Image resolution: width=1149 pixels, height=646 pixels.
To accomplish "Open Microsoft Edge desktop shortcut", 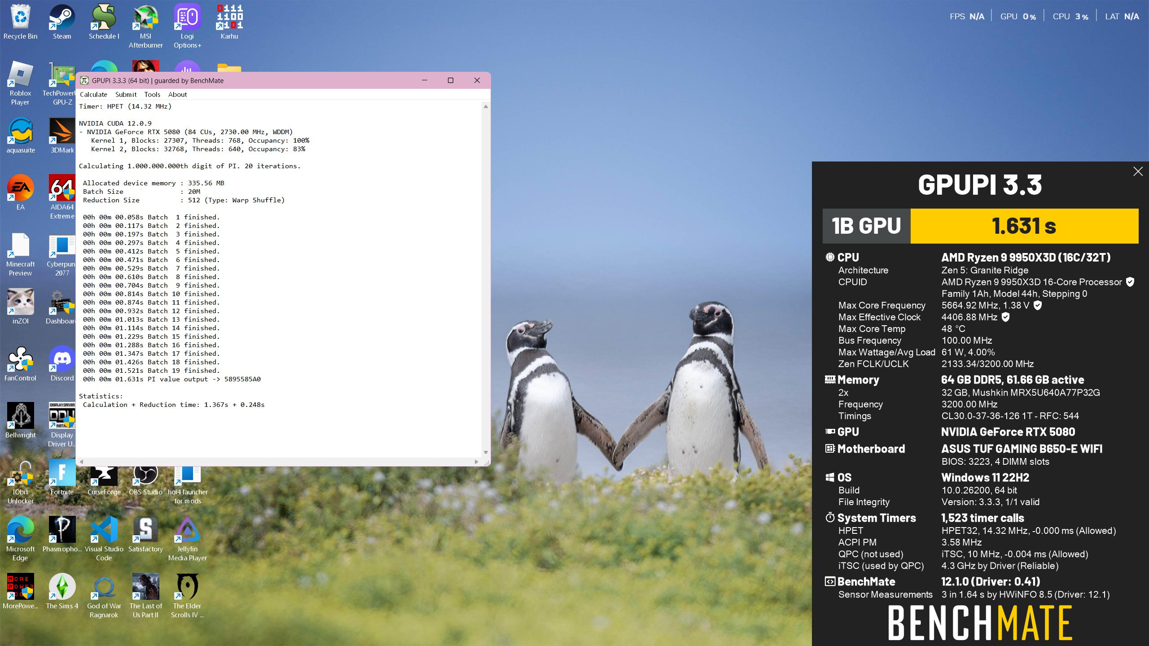I will coord(20,539).
